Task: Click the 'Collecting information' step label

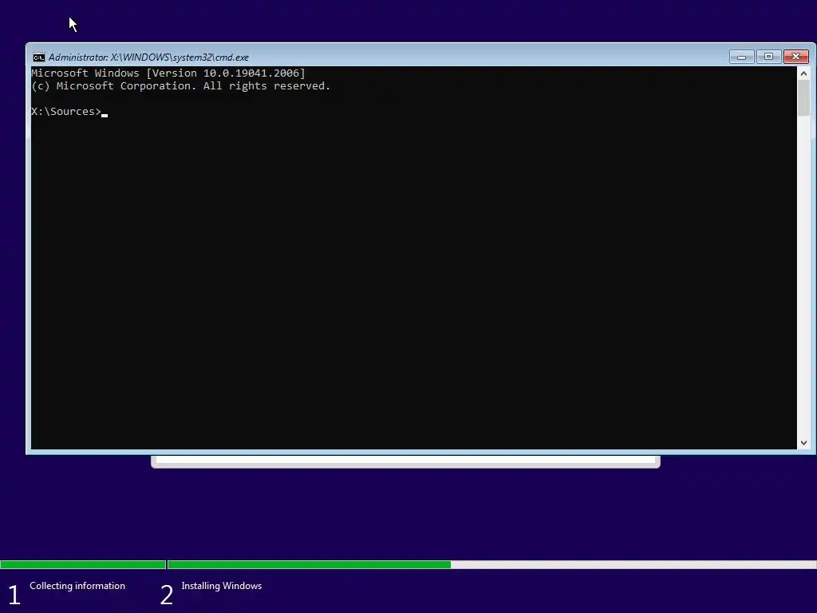Action: coord(77,586)
